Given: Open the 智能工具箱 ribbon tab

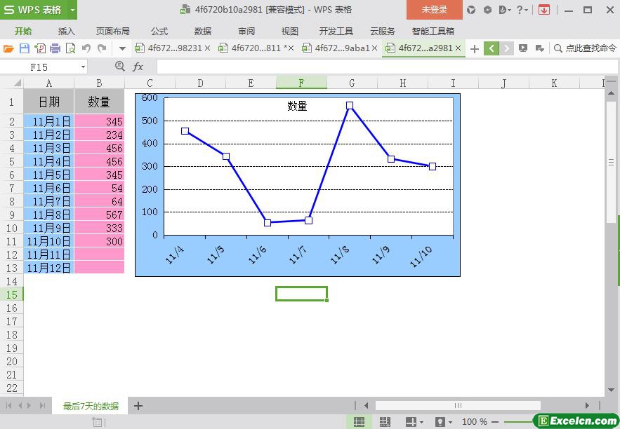Looking at the screenshot, I should [x=433, y=31].
